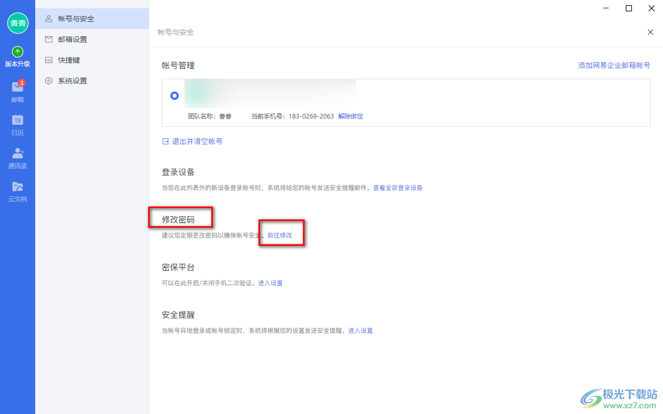
Task: Click the 添加网易企业邮箱帐号 link
Action: pos(614,65)
